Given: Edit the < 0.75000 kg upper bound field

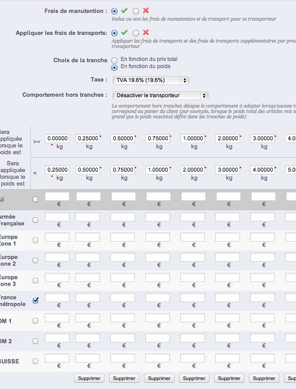Looking at the screenshot, I should point(123,170).
